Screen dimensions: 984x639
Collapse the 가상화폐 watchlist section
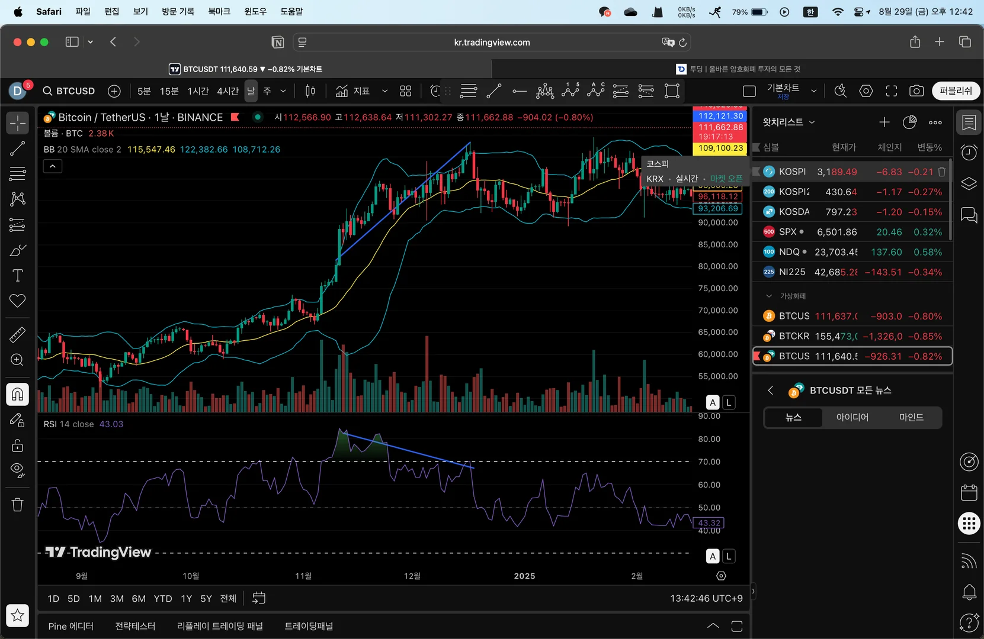click(769, 296)
